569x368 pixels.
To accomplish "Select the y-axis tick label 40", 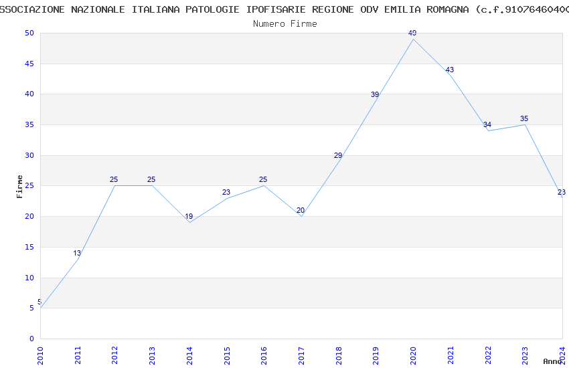I will coord(29,94).
